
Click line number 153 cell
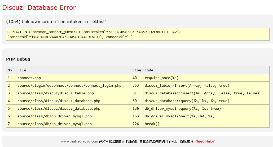137,116
